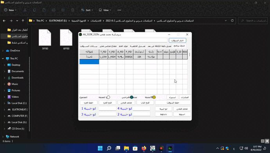This screenshot has width=270, height=153.
Task: Click the حفظ السوفت save button
Action: (x=173, y=103)
